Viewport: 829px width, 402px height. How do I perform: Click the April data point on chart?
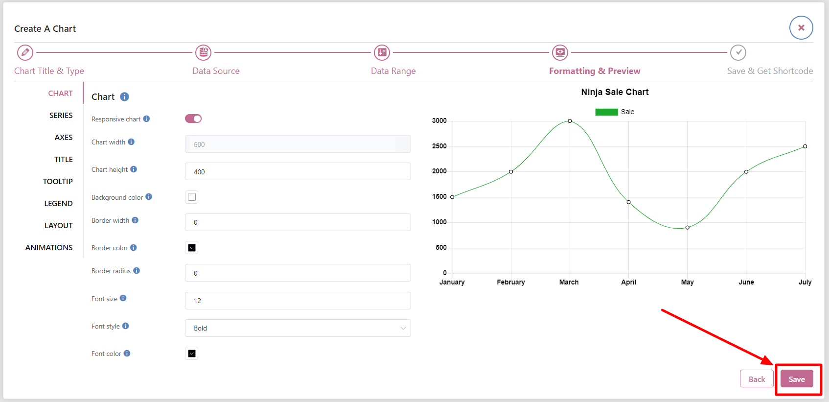[629, 202]
